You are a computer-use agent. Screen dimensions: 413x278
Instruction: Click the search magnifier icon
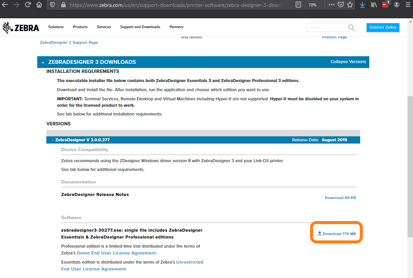click(x=351, y=27)
